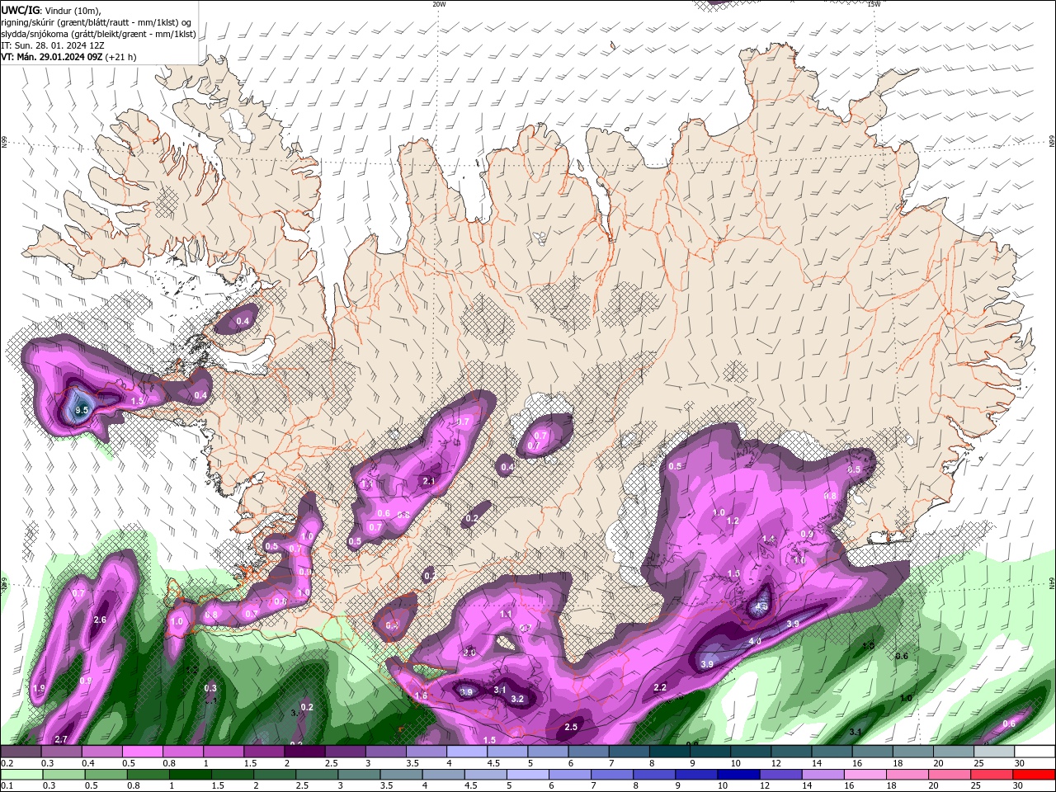The width and height of the screenshot is (1056, 792).
Task: Click the 1.9 value near the bottom-left edge
Action: (39, 688)
